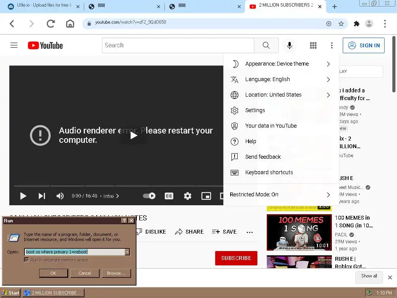Open Settings from the menu

click(x=281, y=110)
